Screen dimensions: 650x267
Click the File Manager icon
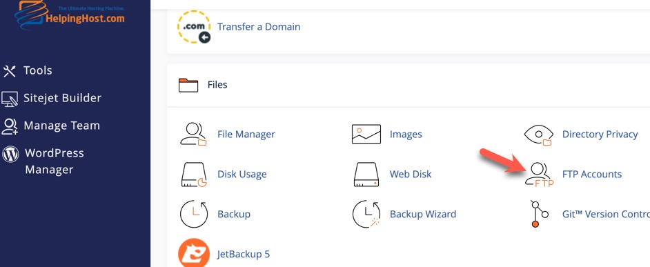[x=194, y=134]
